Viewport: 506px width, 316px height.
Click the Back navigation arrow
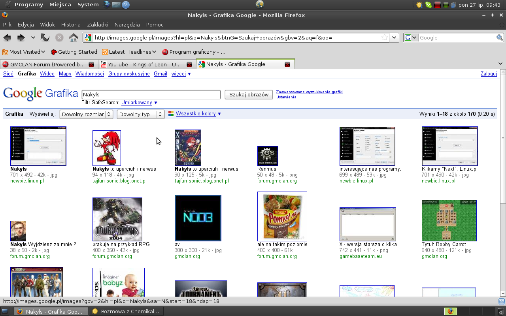coord(7,38)
